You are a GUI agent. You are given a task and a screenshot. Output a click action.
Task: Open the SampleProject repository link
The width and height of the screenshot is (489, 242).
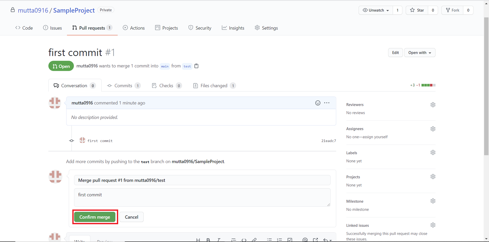pyautogui.click(x=74, y=10)
